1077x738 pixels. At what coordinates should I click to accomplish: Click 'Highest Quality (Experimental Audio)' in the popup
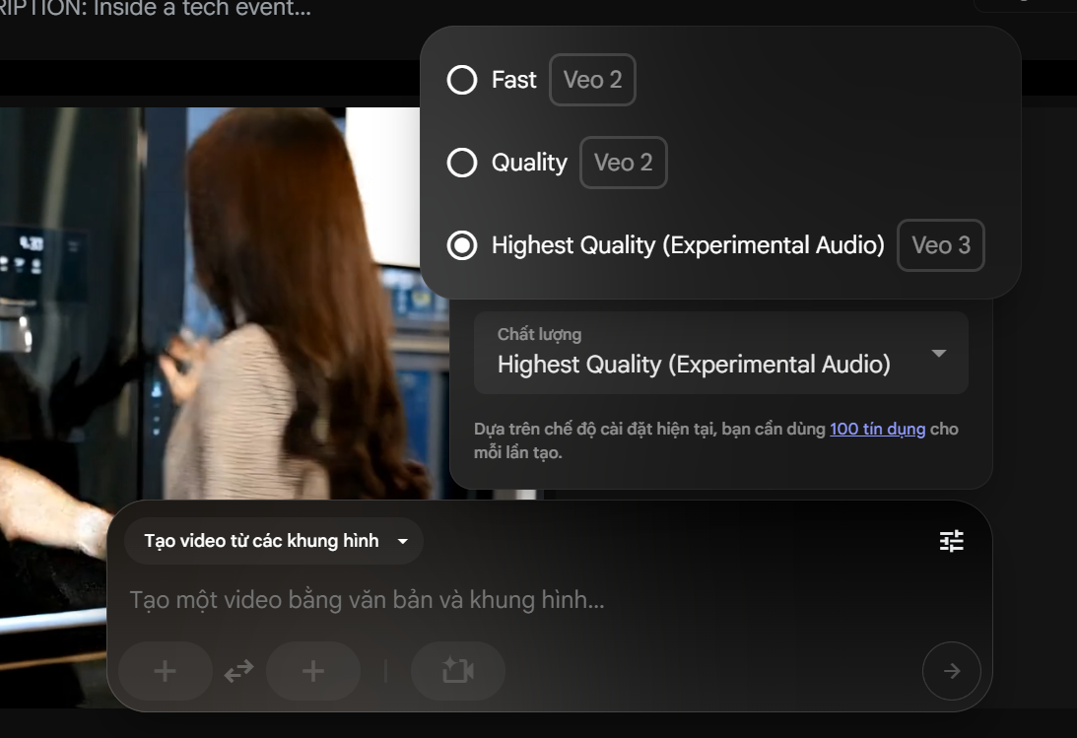tap(688, 245)
